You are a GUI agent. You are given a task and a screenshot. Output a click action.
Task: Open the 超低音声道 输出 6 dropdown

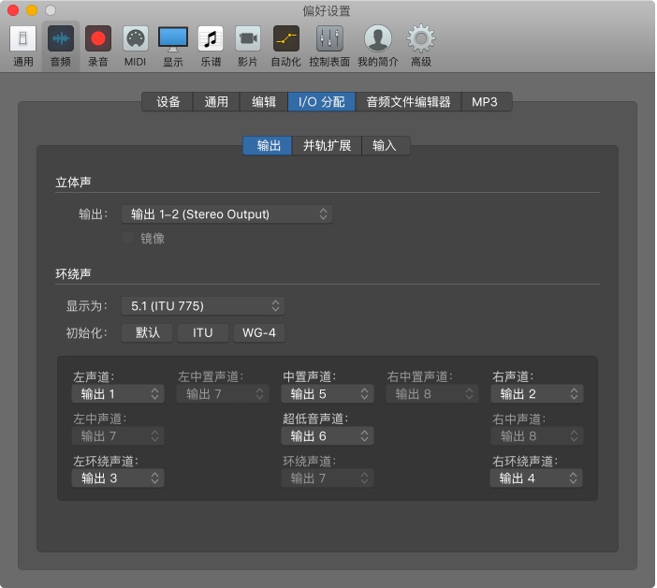pos(328,436)
